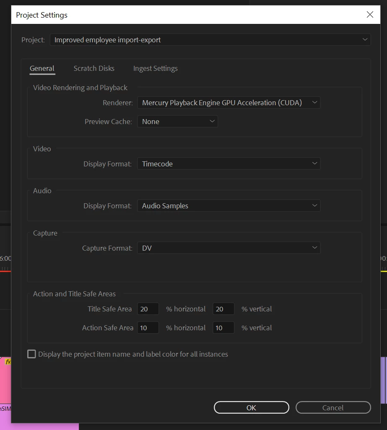
Task: Enable display project item name checkbox
Action: tap(31, 354)
